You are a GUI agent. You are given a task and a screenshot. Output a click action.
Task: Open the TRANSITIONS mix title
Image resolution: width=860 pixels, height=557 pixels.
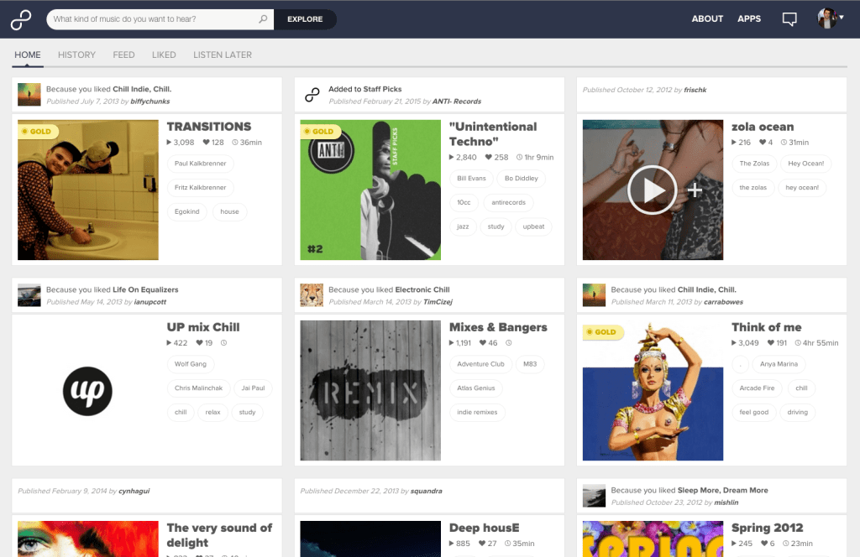coord(209,127)
